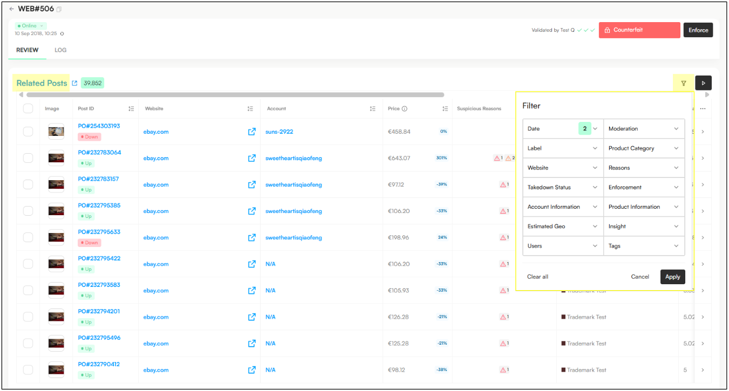
Task: Click the Price column info icon
Action: pyautogui.click(x=405, y=108)
